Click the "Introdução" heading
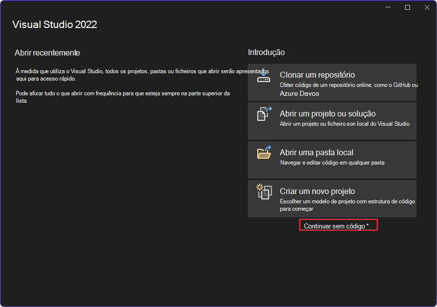 (x=267, y=53)
